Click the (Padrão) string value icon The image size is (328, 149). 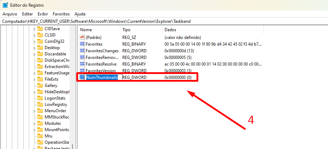[82, 38]
